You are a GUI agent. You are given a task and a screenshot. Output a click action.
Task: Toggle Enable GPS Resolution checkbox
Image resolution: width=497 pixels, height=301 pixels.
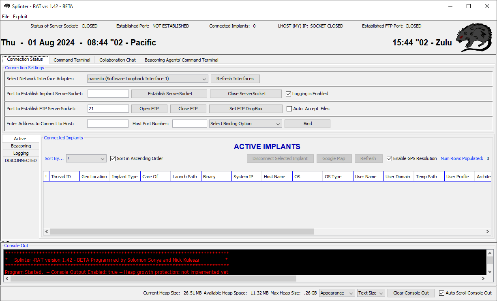click(390, 158)
